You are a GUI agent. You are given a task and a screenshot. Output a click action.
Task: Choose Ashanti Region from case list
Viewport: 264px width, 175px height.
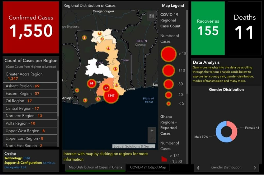[x=22, y=86]
